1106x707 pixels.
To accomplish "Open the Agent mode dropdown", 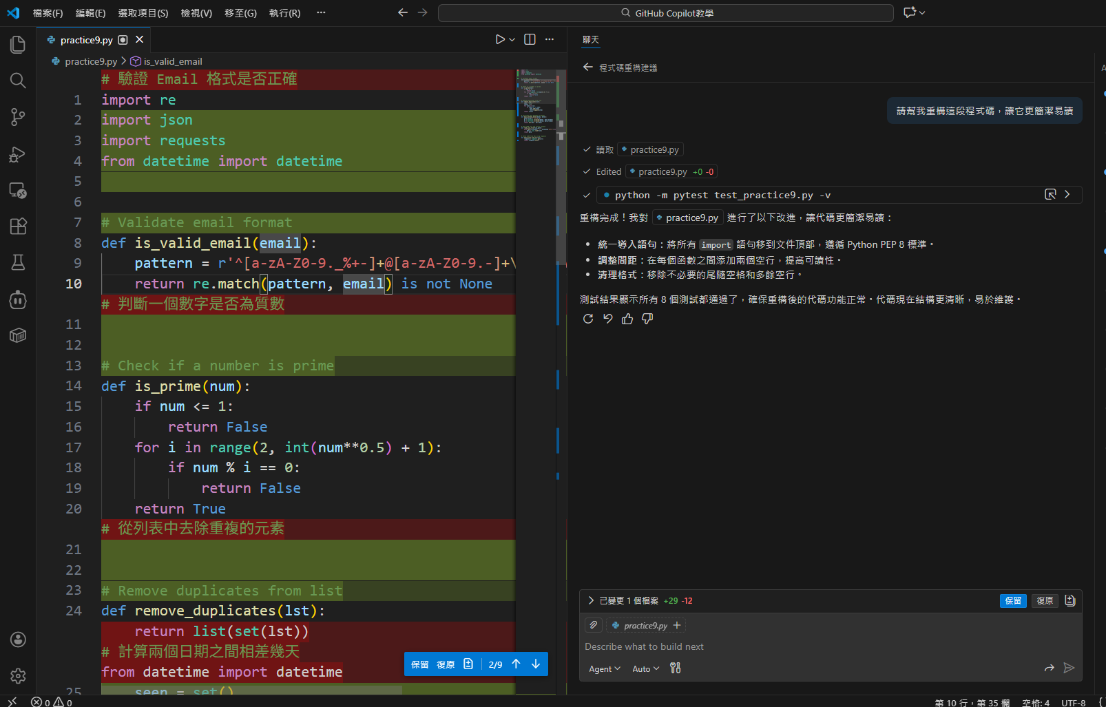I will tap(604, 668).
